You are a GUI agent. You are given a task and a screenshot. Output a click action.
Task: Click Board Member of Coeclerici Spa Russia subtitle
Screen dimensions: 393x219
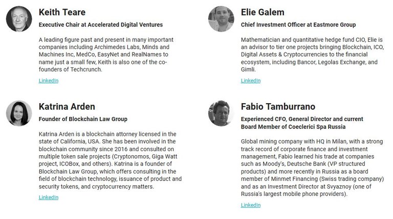coord(293,127)
